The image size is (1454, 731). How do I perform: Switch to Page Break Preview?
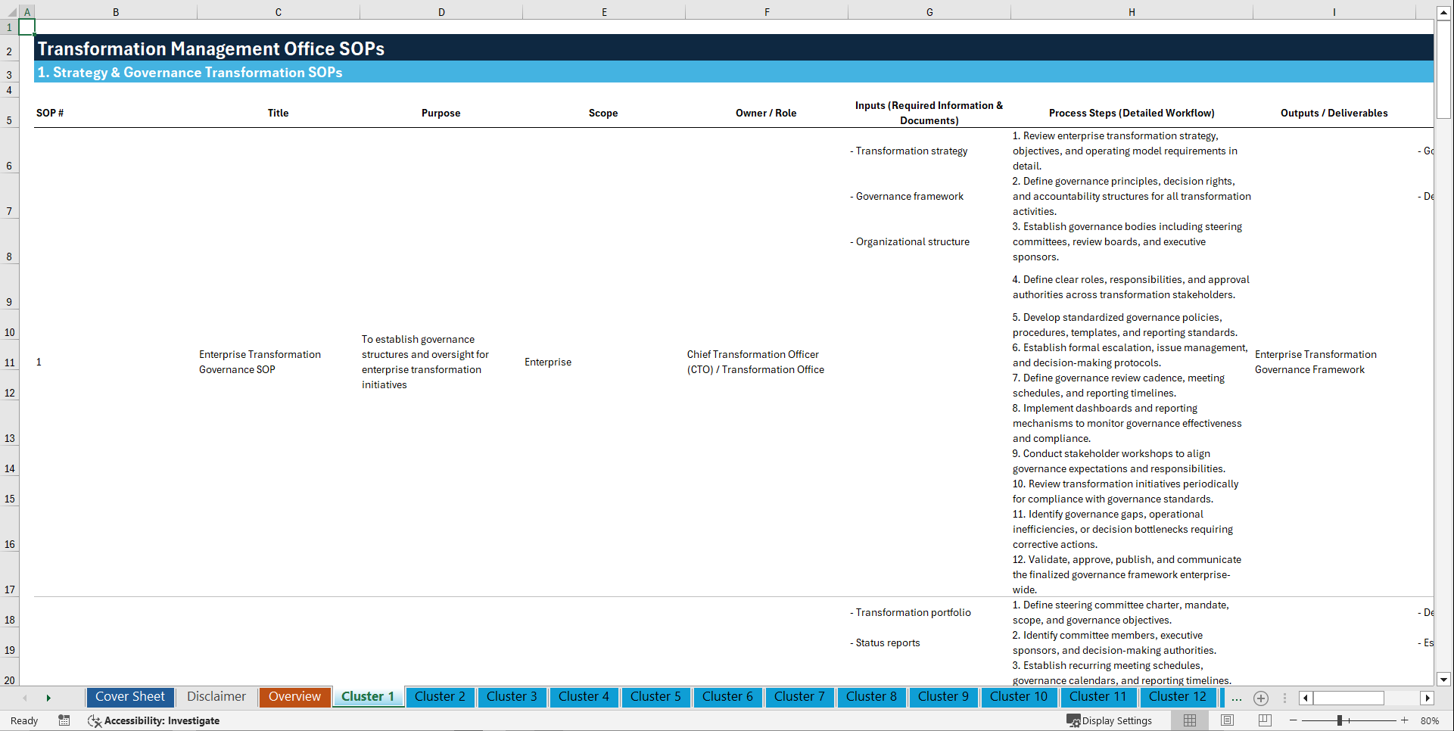(1265, 720)
